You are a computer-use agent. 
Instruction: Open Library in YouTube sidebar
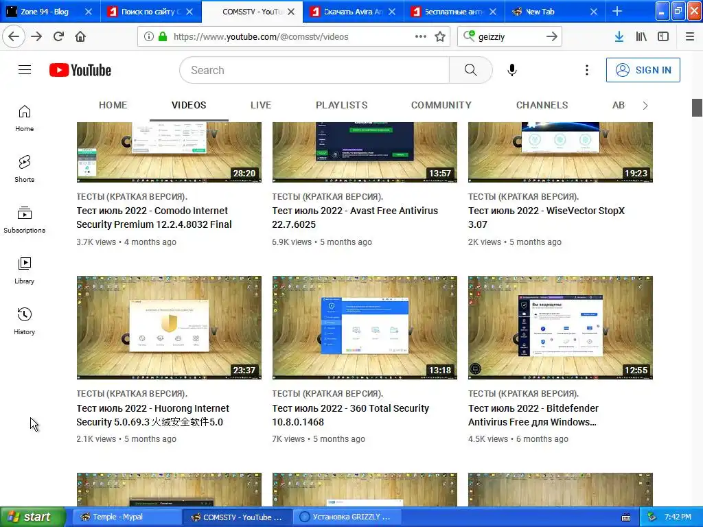tap(24, 270)
